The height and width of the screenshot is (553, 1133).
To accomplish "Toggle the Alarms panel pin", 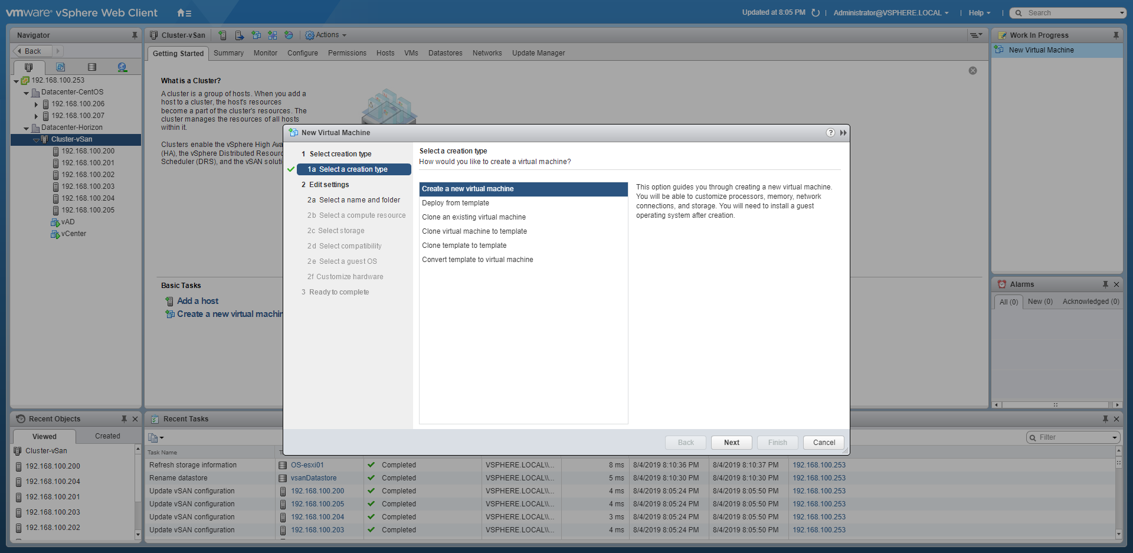I will 1105,284.
